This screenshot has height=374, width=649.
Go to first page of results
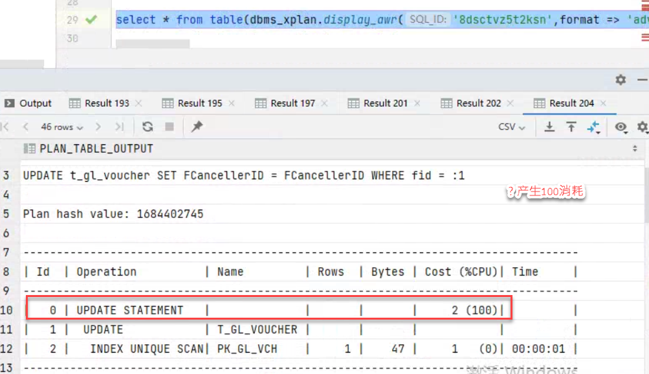[5, 127]
